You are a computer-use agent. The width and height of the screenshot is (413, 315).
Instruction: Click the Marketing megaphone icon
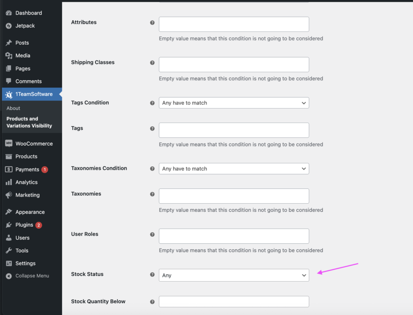click(x=9, y=195)
